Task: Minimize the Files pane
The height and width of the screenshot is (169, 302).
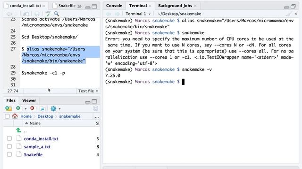Action: [x=88, y=102]
